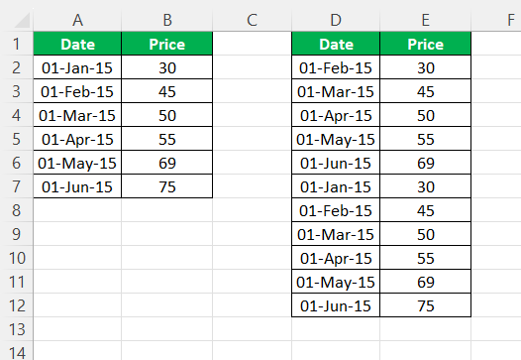Select column B header
Image resolution: width=521 pixels, height=360 pixels.
(167, 20)
